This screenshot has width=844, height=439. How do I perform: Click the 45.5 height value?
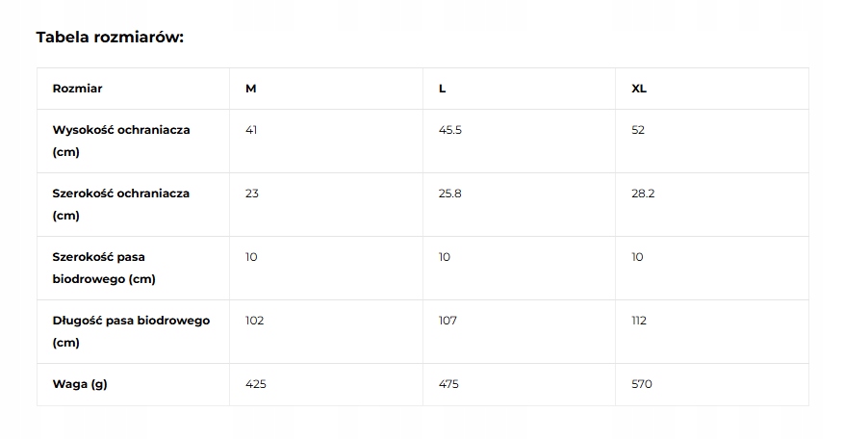tap(450, 130)
